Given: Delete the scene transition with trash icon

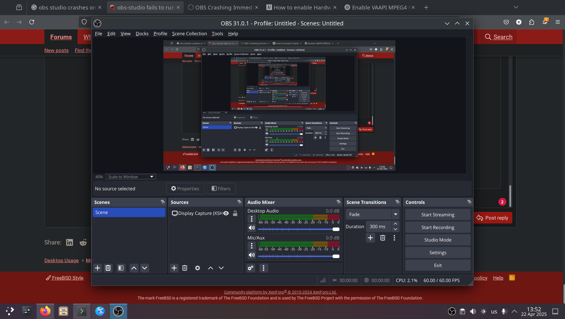Looking at the screenshot, I should point(382,238).
